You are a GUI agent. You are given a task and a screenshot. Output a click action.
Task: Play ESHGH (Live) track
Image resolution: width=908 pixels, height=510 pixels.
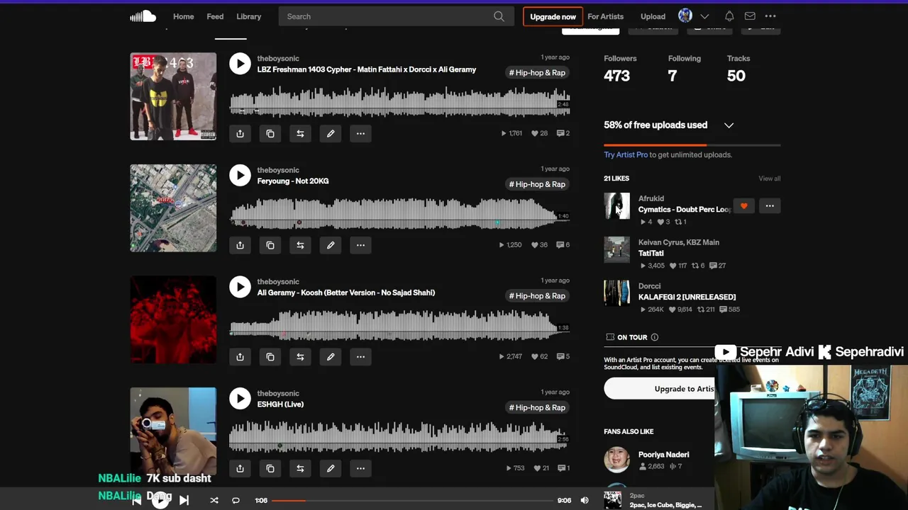[240, 399]
